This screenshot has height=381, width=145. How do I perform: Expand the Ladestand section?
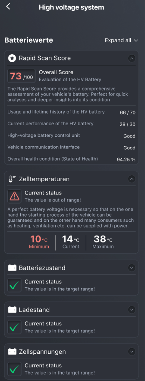pos(132,310)
